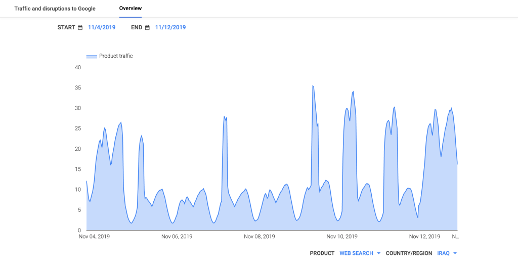Viewport: 518px width, 268px height.
Task: Open the WEB SEARCH product dropdown
Action: 360,253
